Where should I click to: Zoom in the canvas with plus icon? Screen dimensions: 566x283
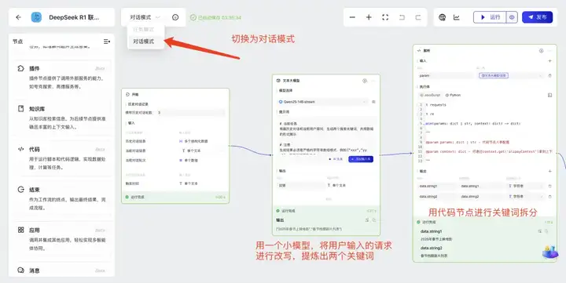pyautogui.click(x=369, y=17)
